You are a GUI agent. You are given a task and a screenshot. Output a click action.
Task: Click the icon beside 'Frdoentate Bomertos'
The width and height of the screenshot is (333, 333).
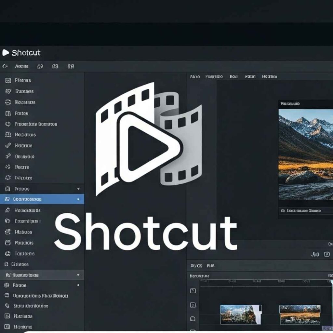(x=8, y=124)
